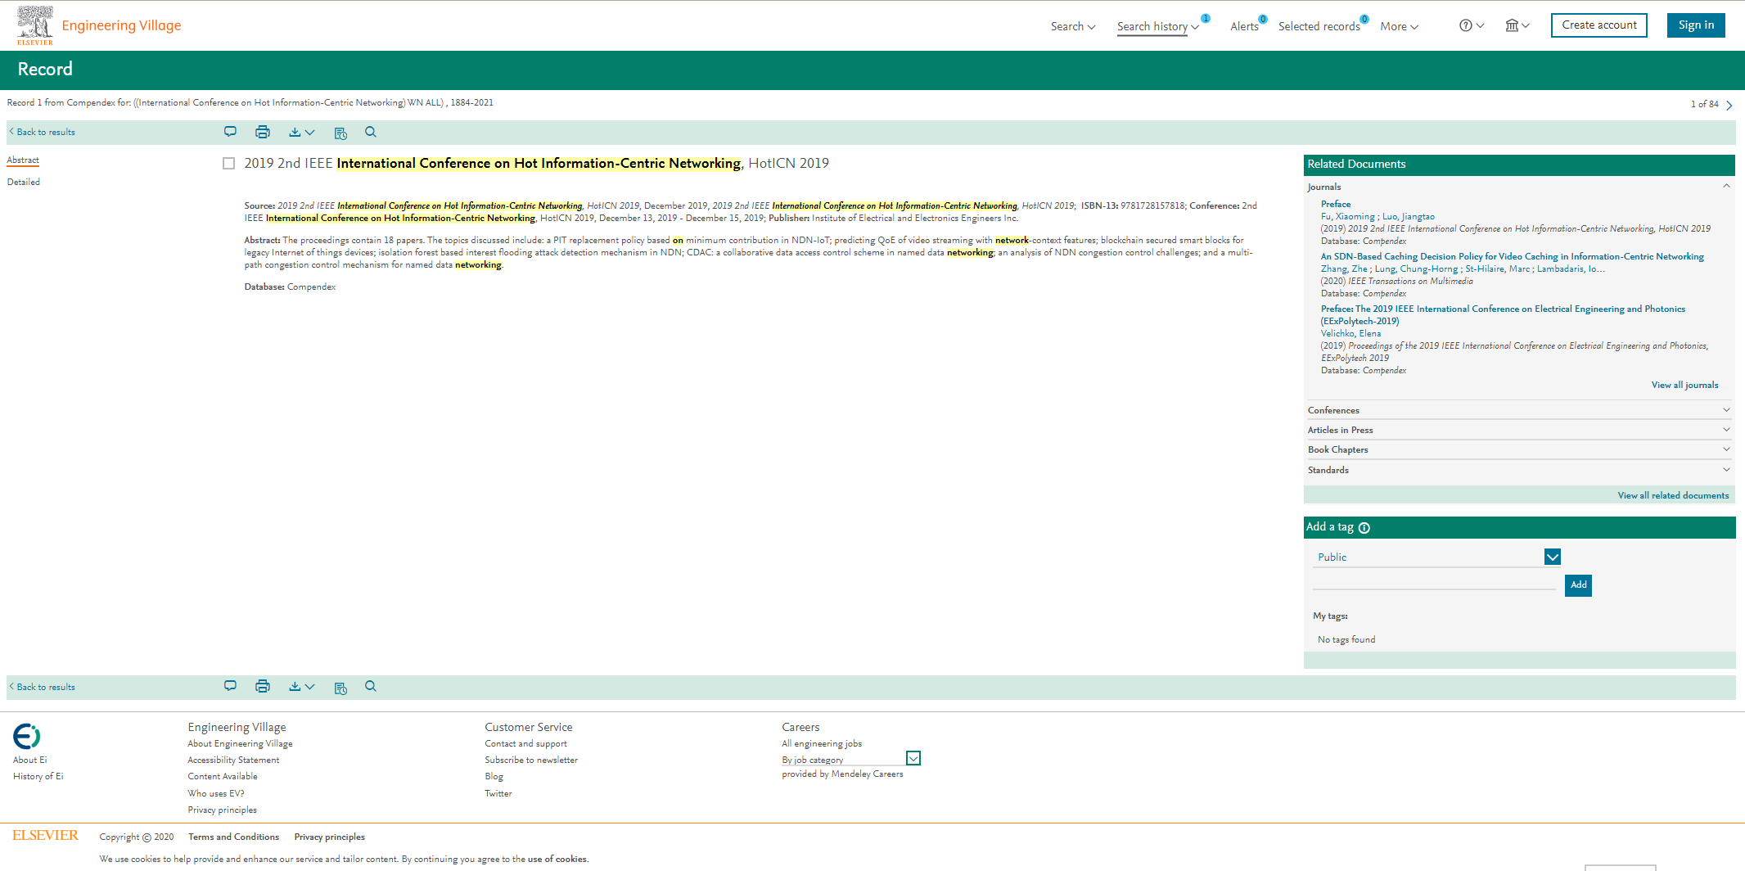Open the Public tag visibility dropdown
The height and width of the screenshot is (871, 1745).
1553,557
